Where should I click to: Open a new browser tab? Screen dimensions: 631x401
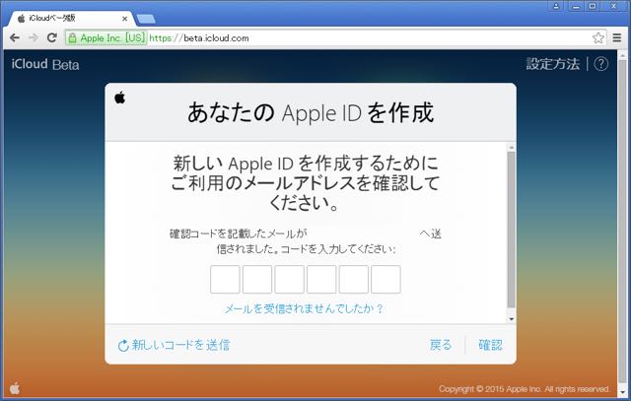(x=146, y=19)
